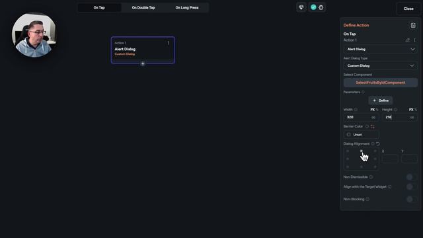Image resolution: width=423 pixels, height=238 pixels.
Task: Select middle-left dialog alignment dot
Action: click(348, 159)
